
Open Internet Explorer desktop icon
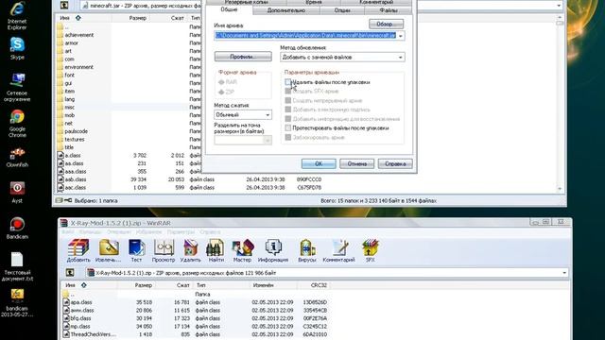click(x=17, y=16)
